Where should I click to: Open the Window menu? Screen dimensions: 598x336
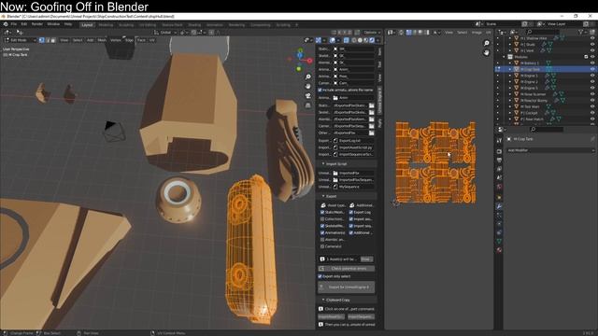[53, 24]
